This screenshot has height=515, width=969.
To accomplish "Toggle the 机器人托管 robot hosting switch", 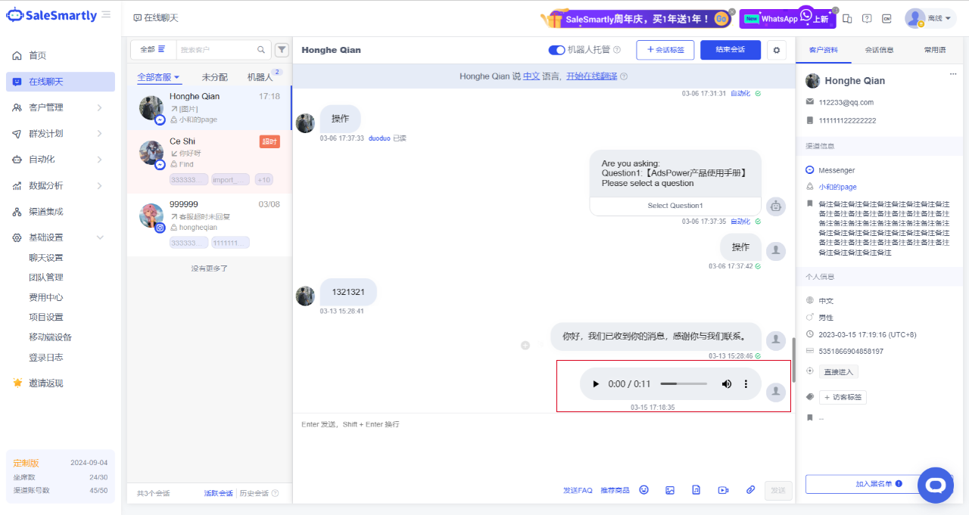I will click(556, 50).
